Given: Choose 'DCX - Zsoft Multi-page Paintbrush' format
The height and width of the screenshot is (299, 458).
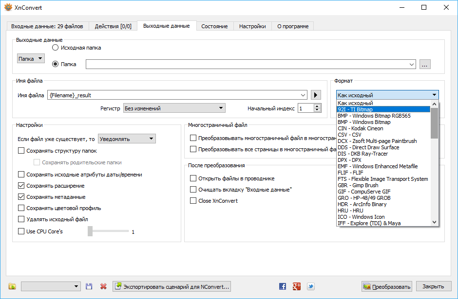Looking at the screenshot, I should click(383, 141).
